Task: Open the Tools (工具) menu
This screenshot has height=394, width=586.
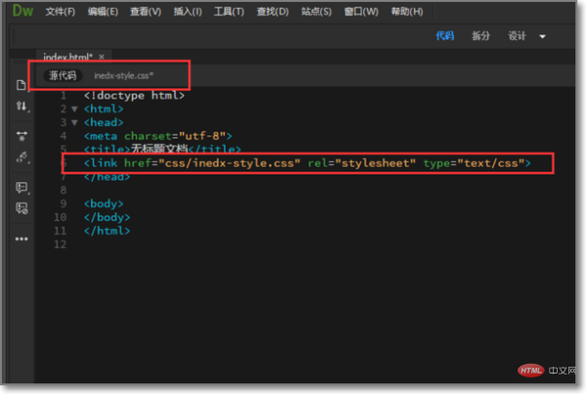Action: (230, 12)
